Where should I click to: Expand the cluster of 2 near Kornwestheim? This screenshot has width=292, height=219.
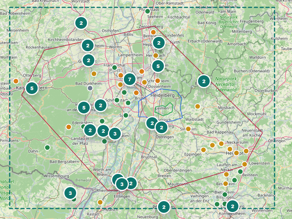coord(233,206)
